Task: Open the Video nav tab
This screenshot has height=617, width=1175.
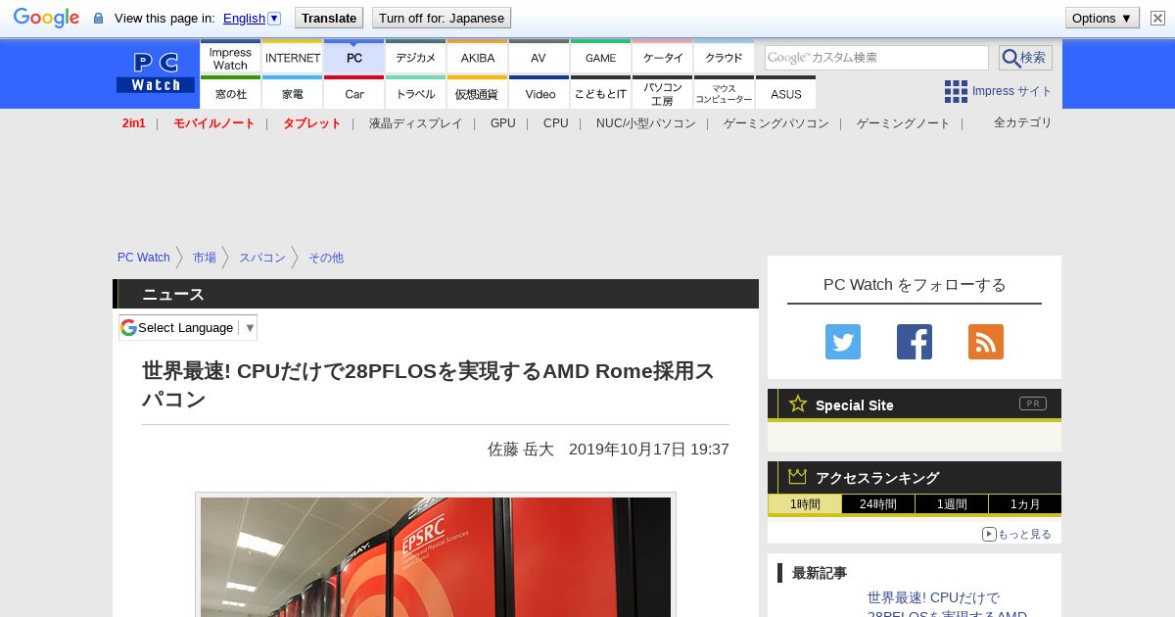Action: coord(540,93)
